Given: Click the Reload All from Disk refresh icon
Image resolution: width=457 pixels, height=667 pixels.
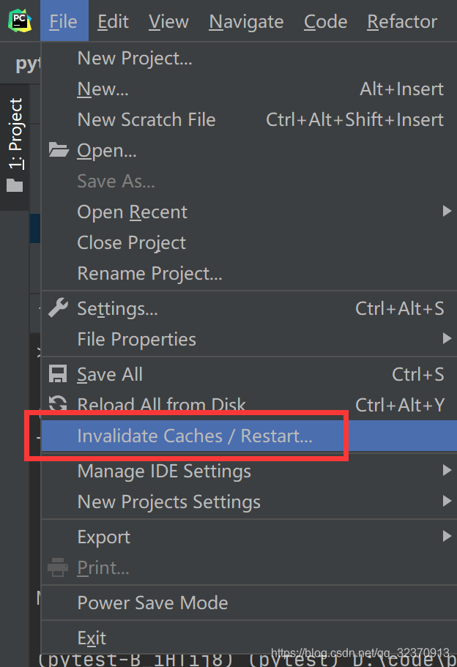Looking at the screenshot, I should 58,403.
